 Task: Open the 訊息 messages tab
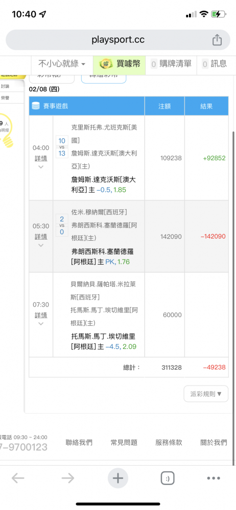pyautogui.click(x=215, y=64)
